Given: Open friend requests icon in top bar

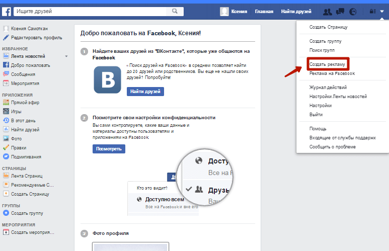Looking at the screenshot, I should point(327,12).
